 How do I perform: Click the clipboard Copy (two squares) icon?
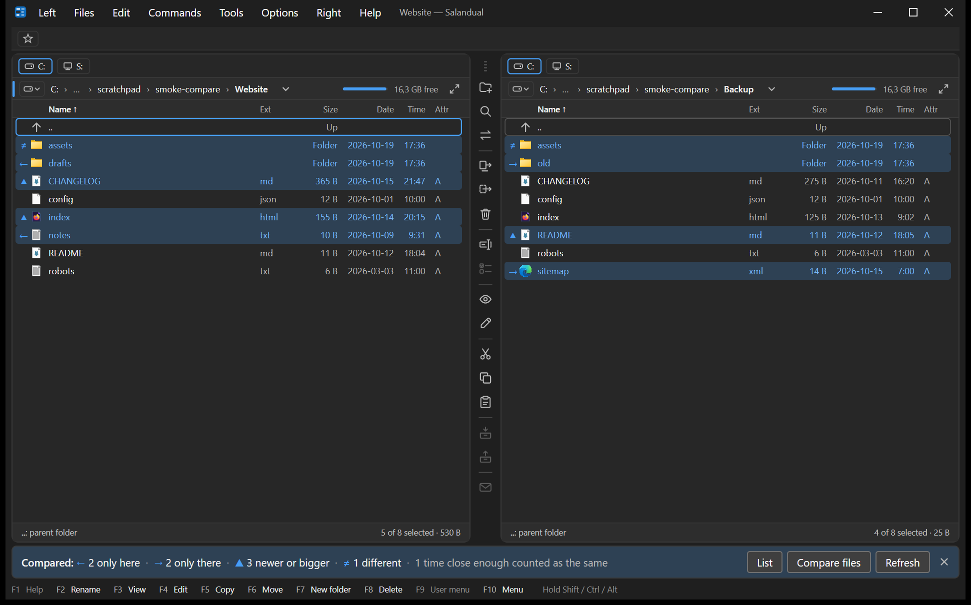[x=485, y=378]
